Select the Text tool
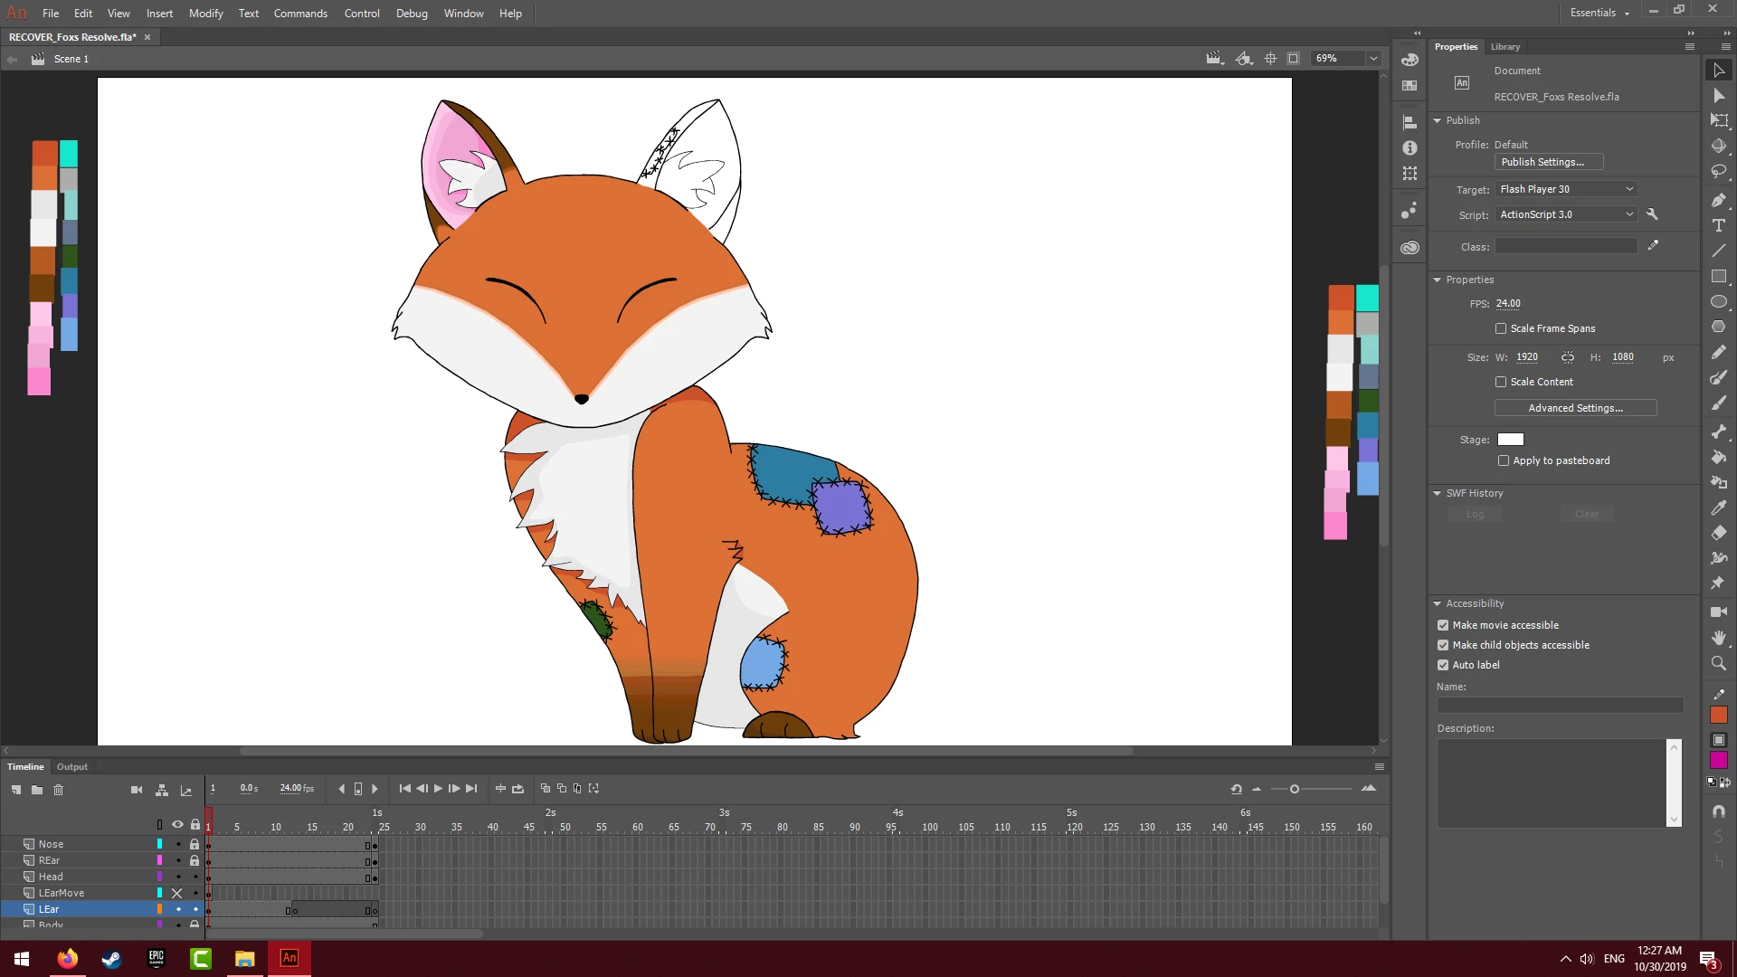 coord(1719,225)
